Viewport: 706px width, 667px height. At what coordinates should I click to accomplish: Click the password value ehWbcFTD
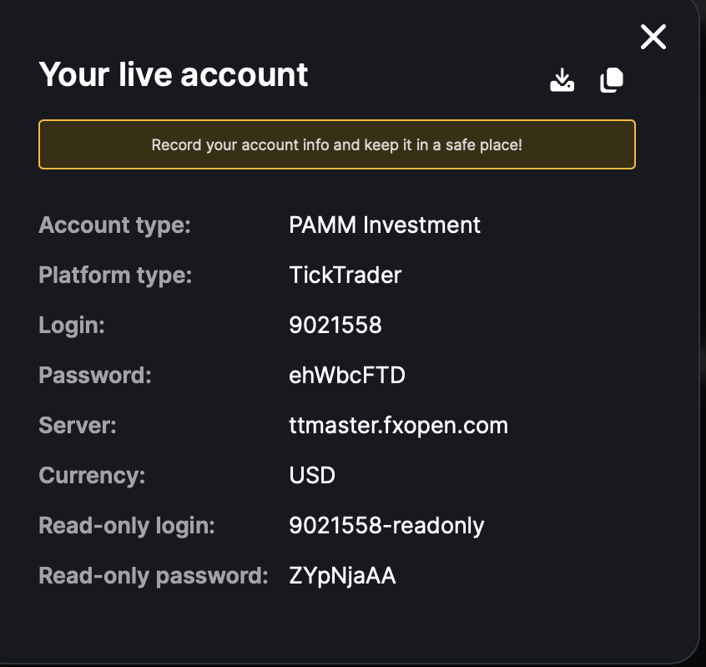click(x=346, y=375)
